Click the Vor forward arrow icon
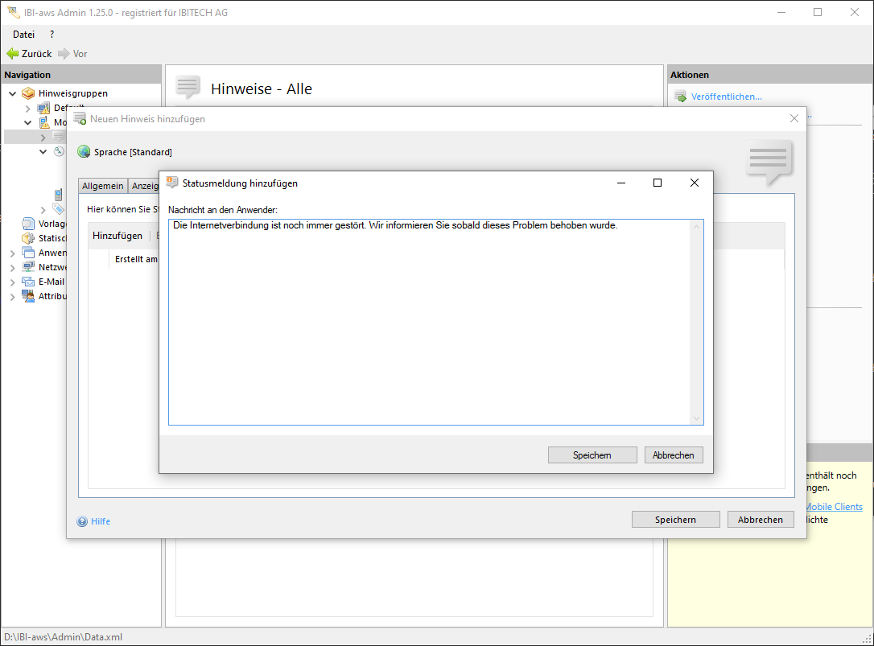This screenshot has height=646, width=874. coord(64,54)
